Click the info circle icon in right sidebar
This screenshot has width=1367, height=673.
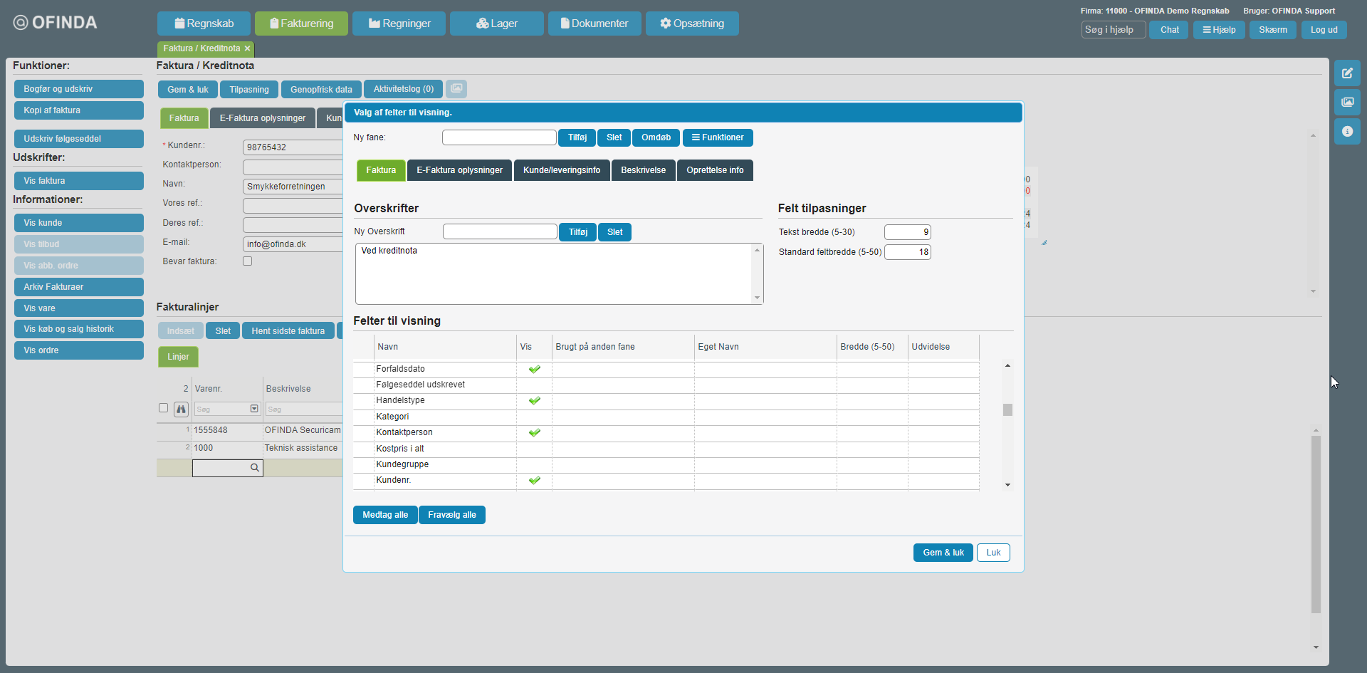point(1347,132)
